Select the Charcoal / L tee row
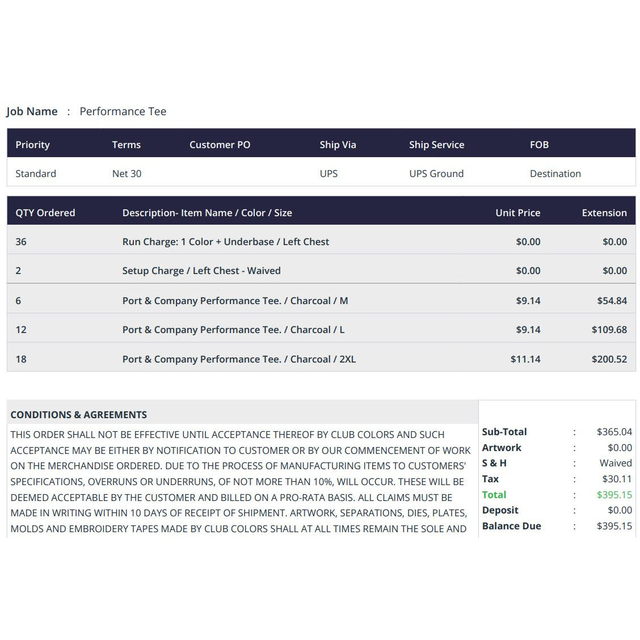640x640 pixels. 321,330
